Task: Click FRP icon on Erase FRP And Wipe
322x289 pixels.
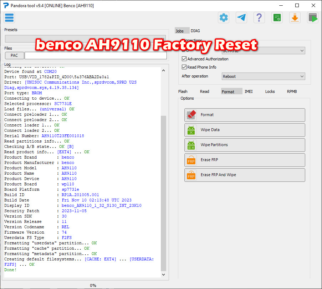Action: [191, 175]
